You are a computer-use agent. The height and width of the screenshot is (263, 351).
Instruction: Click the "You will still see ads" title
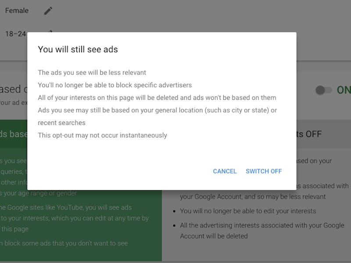pos(78,50)
